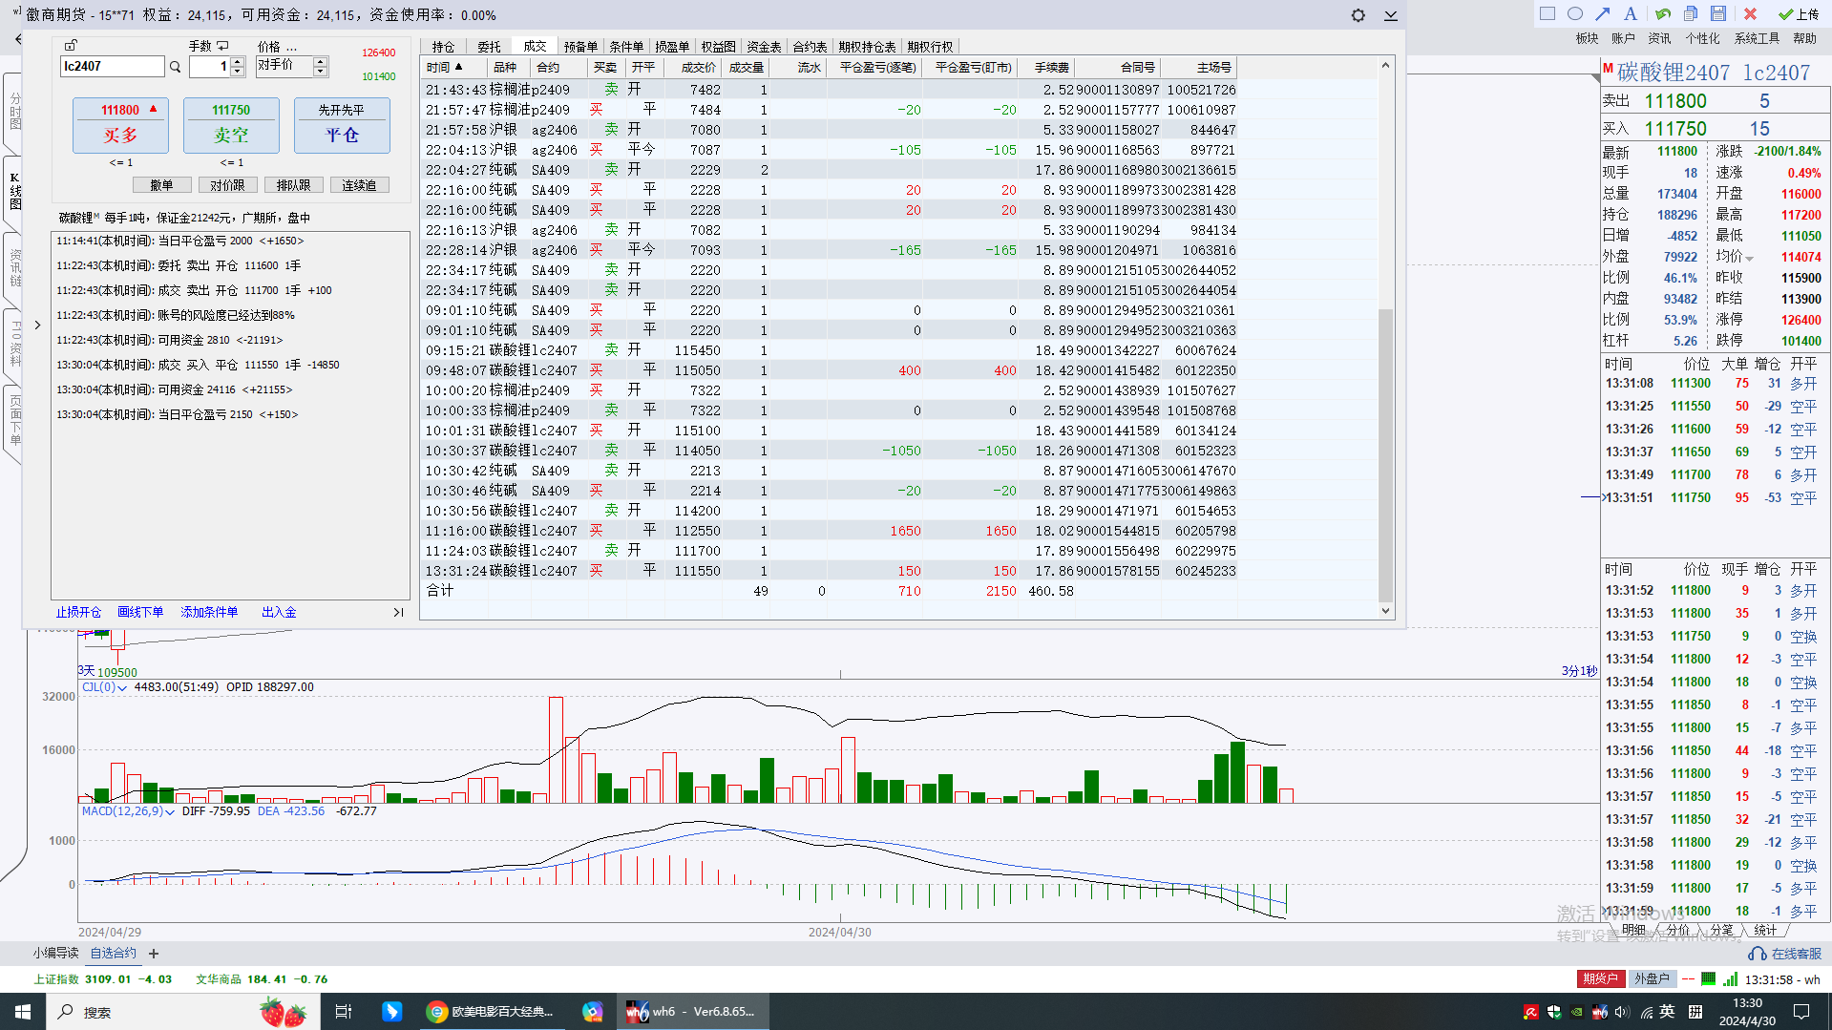
Task: Switch to the 预备单 tab
Action: click(580, 47)
